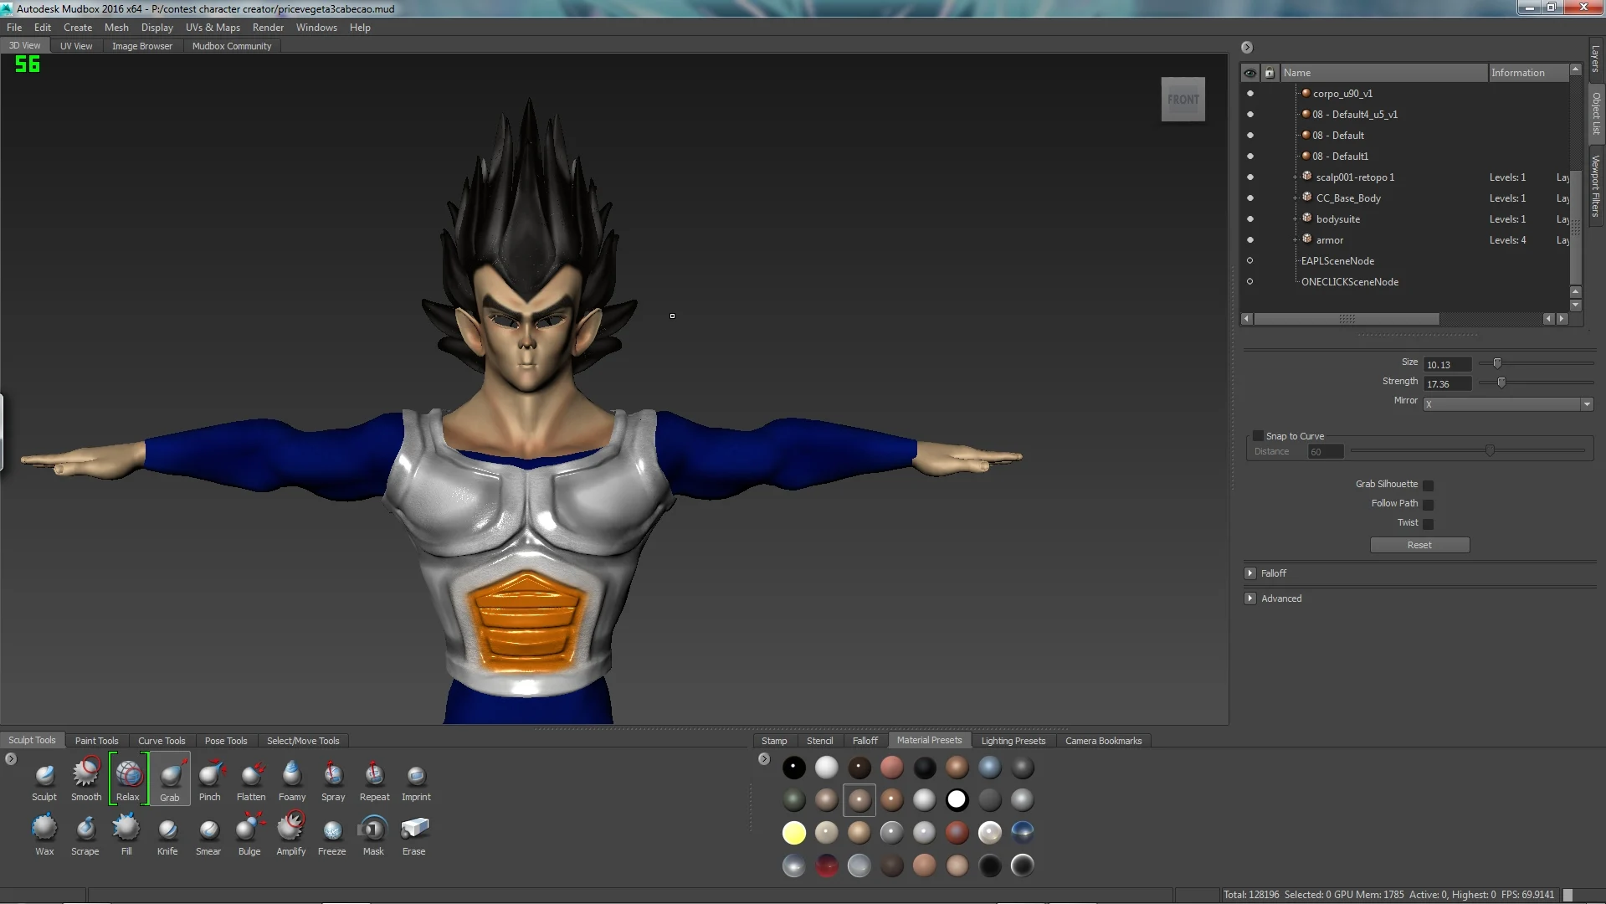Open the Mirror axis dropdown

1507,404
